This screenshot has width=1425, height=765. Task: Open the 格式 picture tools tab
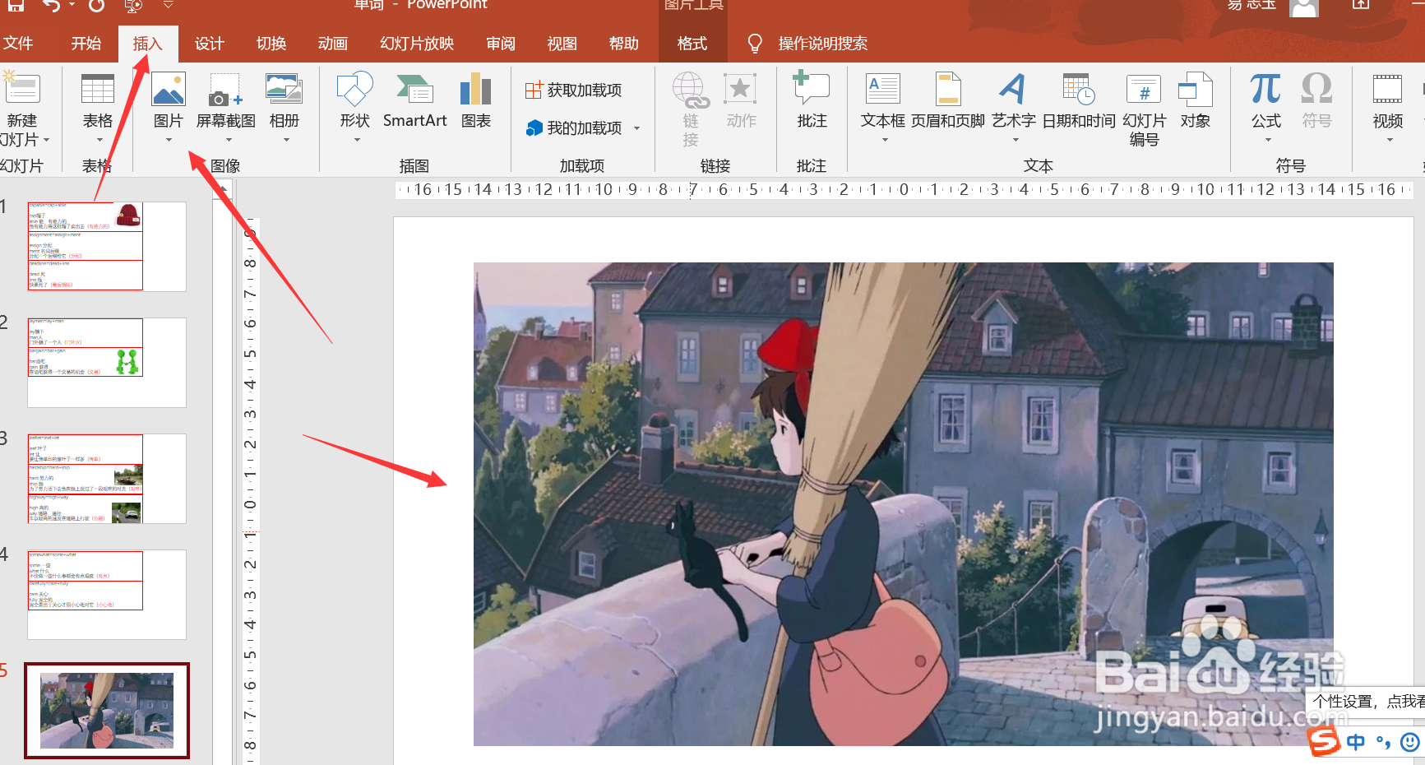coord(692,44)
